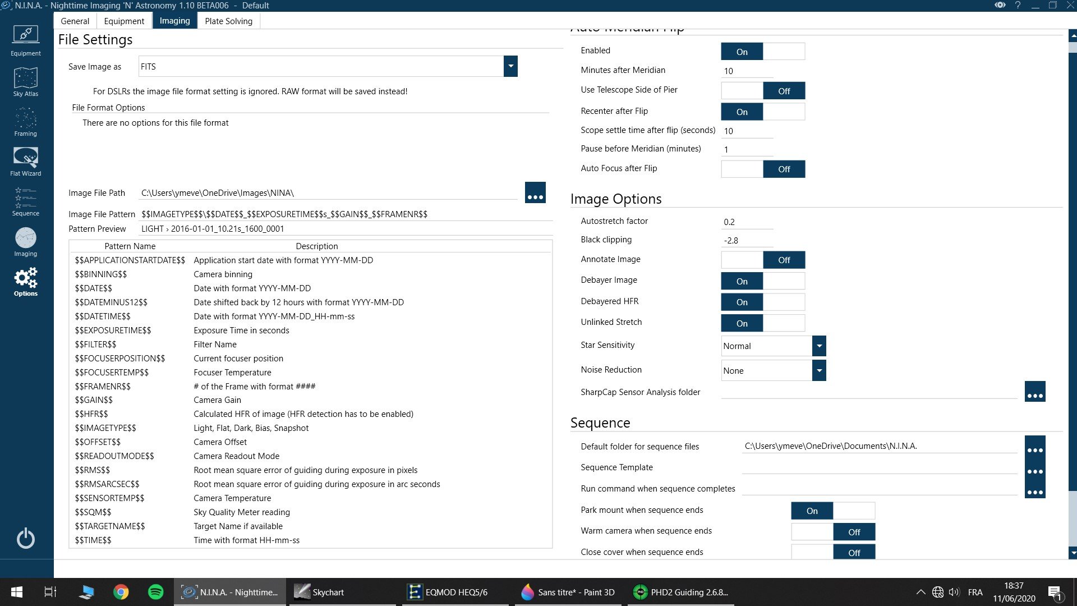1077x606 pixels.
Task: Expand the Save Image as dropdown
Action: pos(510,66)
